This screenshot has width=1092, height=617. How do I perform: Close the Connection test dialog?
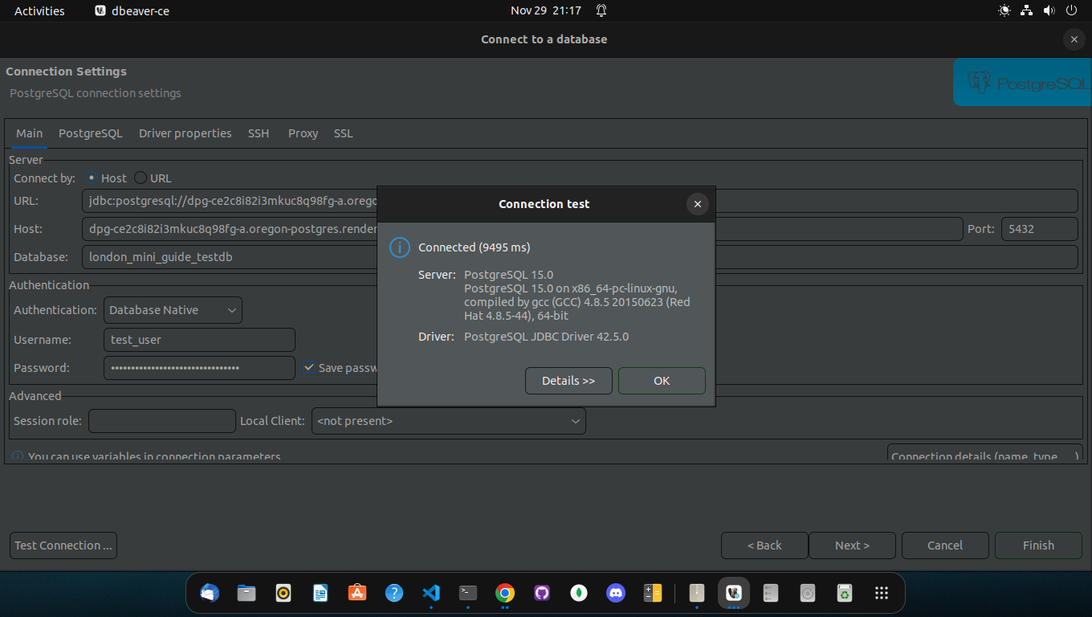point(697,204)
